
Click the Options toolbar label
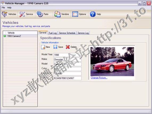(x=82, y=14)
